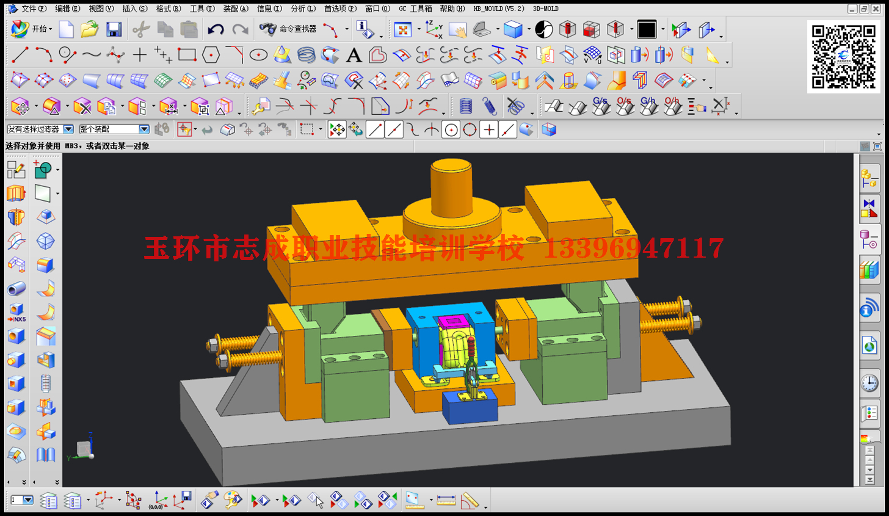
Task: Open the 分析(L) Analysis menu
Action: [303, 9]
